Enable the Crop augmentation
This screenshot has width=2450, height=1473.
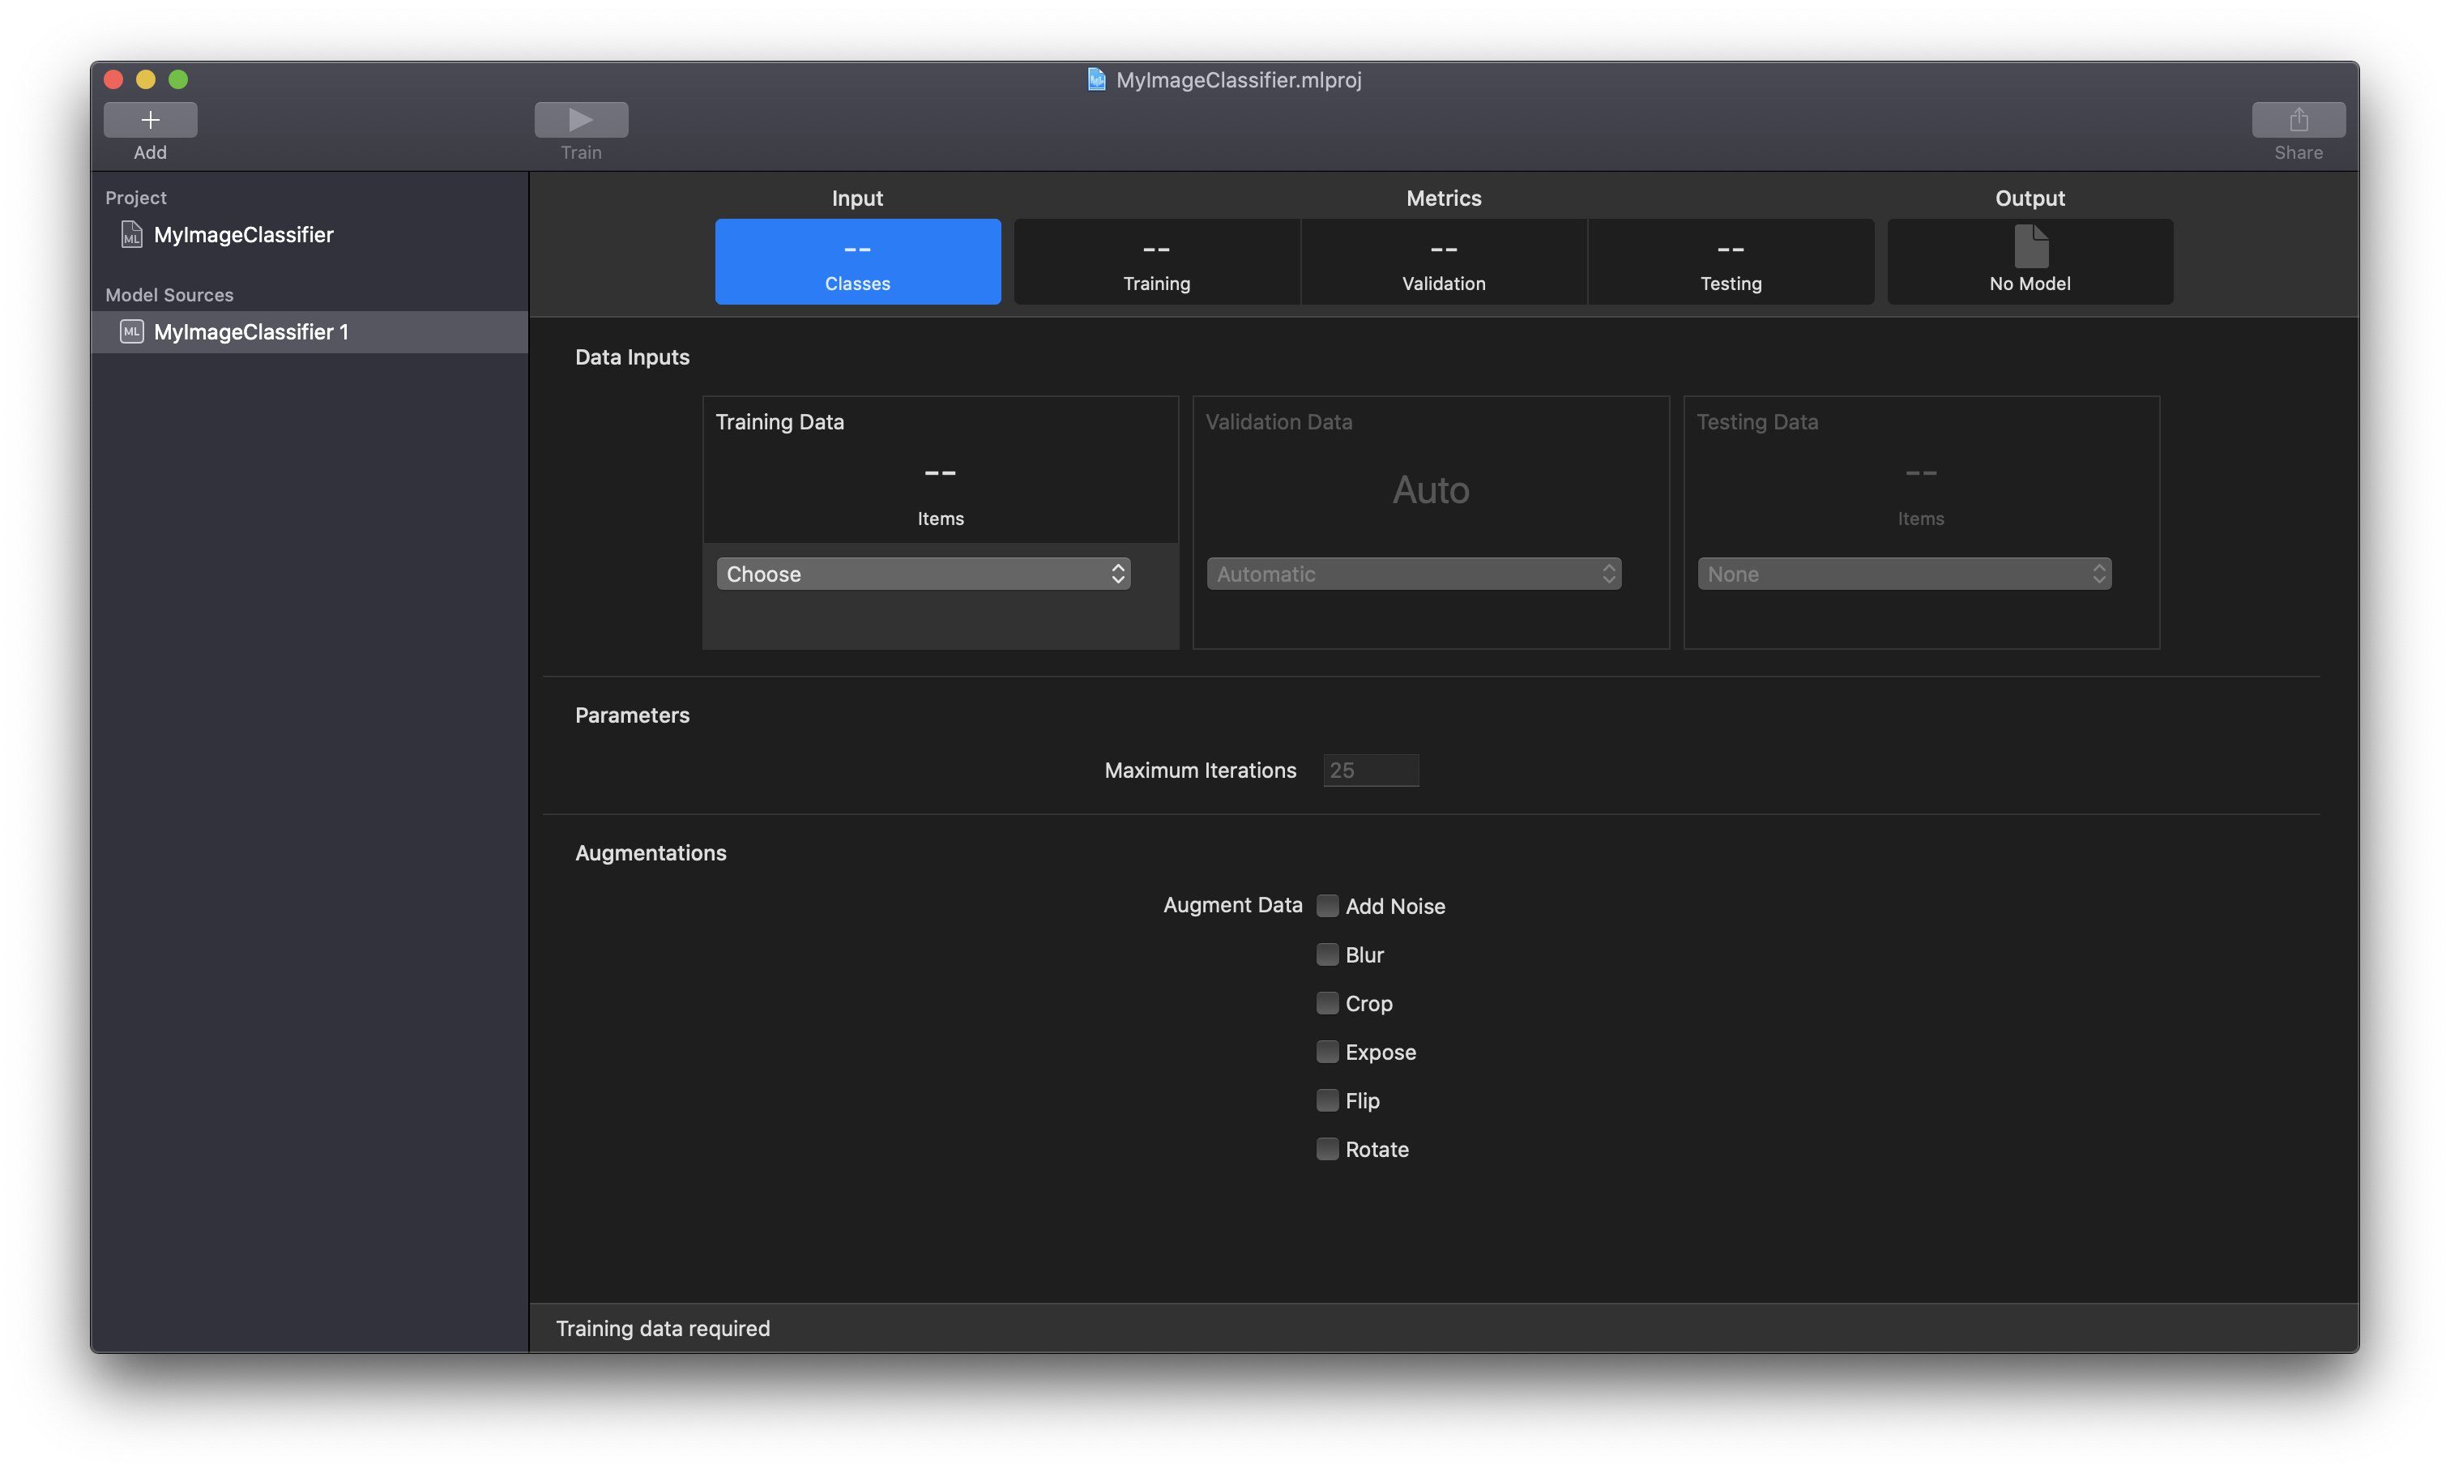pos(1327,1002)
